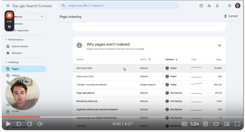Open Crawled - currently not indexed row
Screen dimensions: 245x132
149,85
